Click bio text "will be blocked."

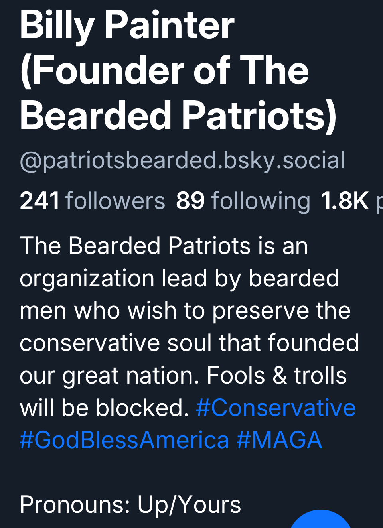(104, 408)
